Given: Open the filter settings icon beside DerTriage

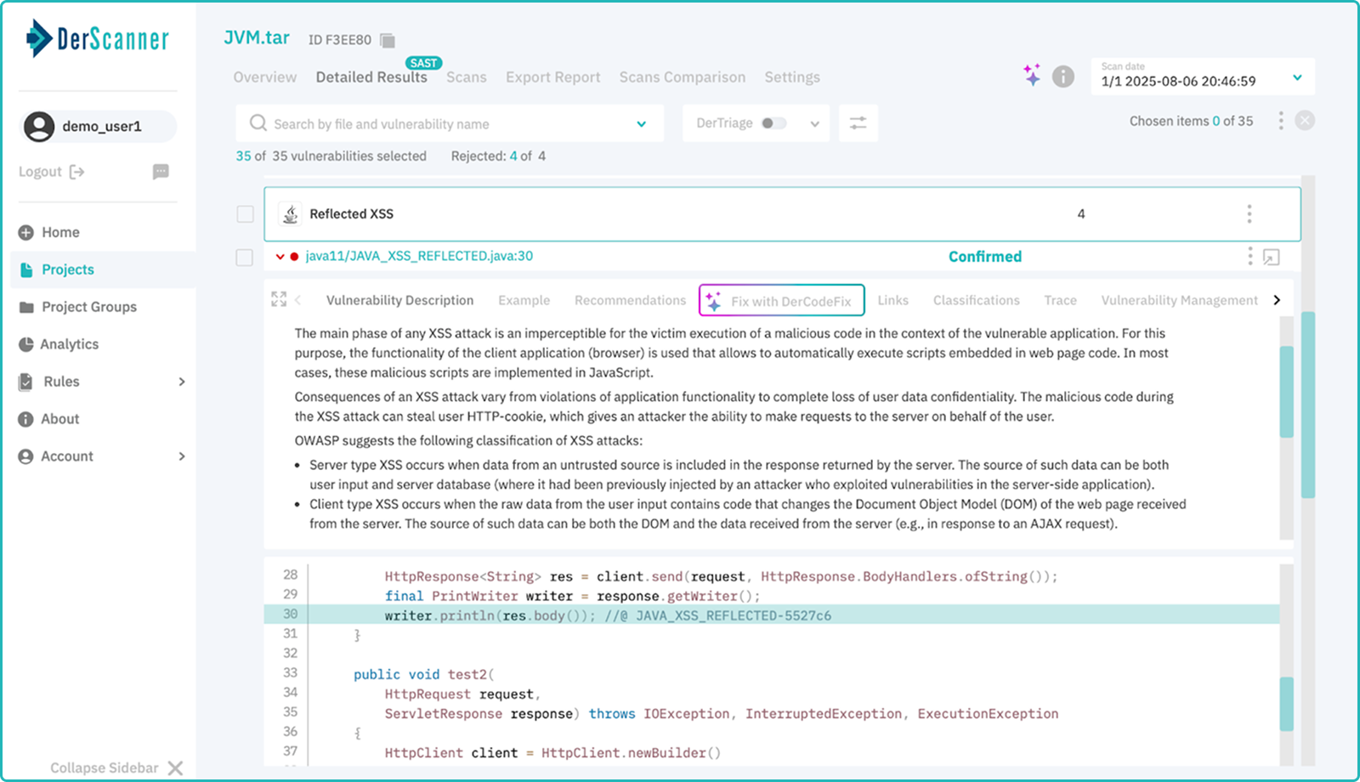Looking at the screenshot, I should pyautogui.click(x=858, y=122).
